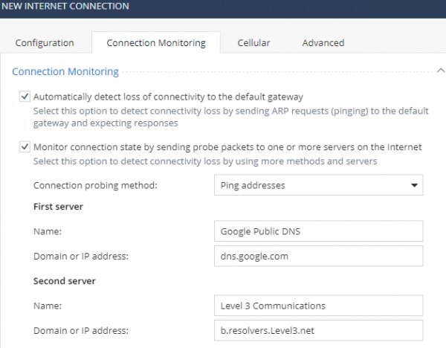Click the 'Second server' heading
The width and height of the screenshot is (446, 348).
(x=64, y=282)
